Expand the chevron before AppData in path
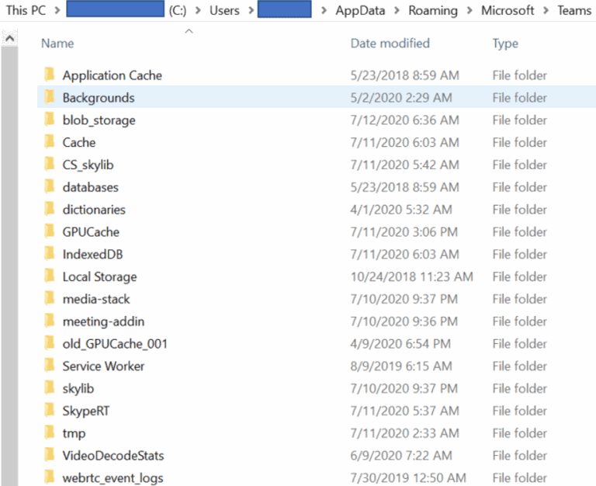Image resolution: width=596 pixels, height=486 pixels. point(324,10)
